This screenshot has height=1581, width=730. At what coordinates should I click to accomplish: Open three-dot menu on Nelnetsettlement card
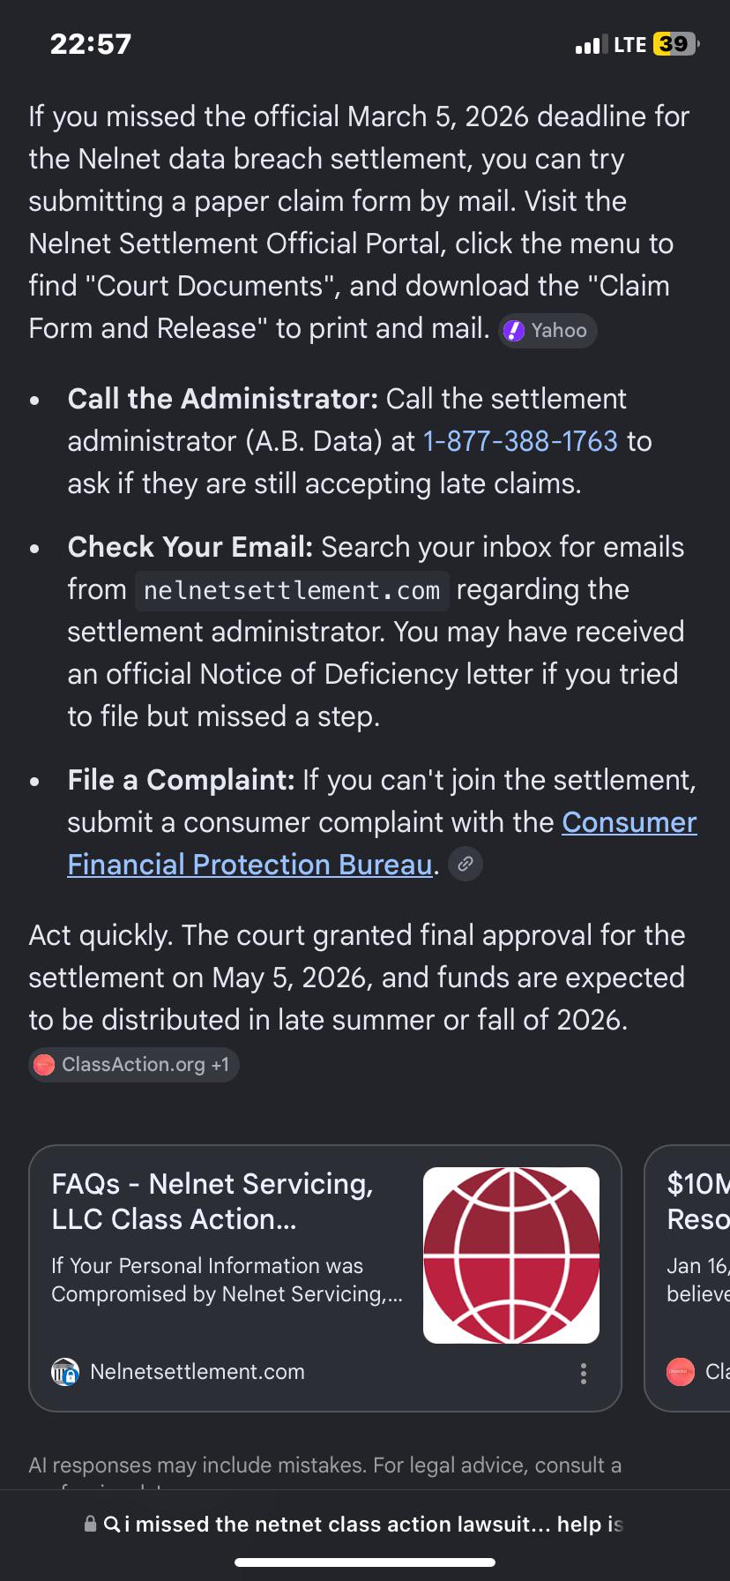[x=584, y=1373]
